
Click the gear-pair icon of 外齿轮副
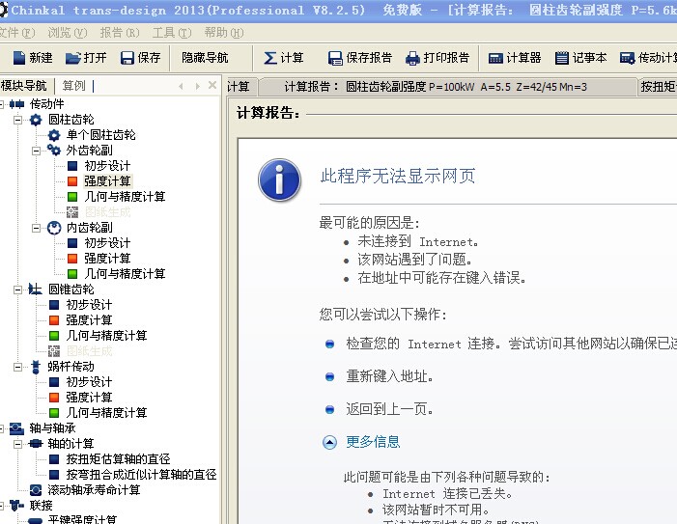(53, 151)
